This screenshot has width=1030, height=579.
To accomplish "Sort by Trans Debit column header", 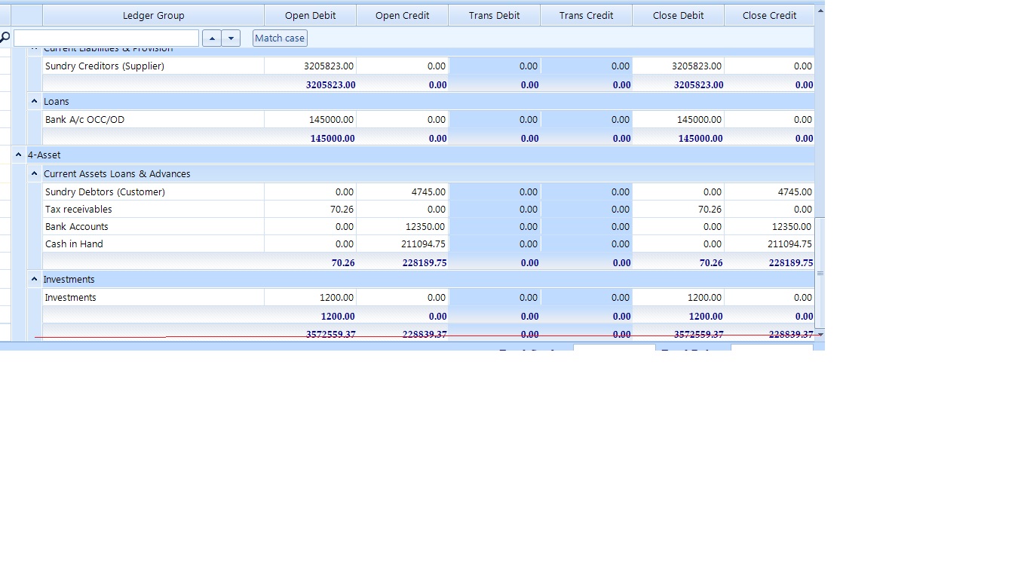I will click(494, 15).
